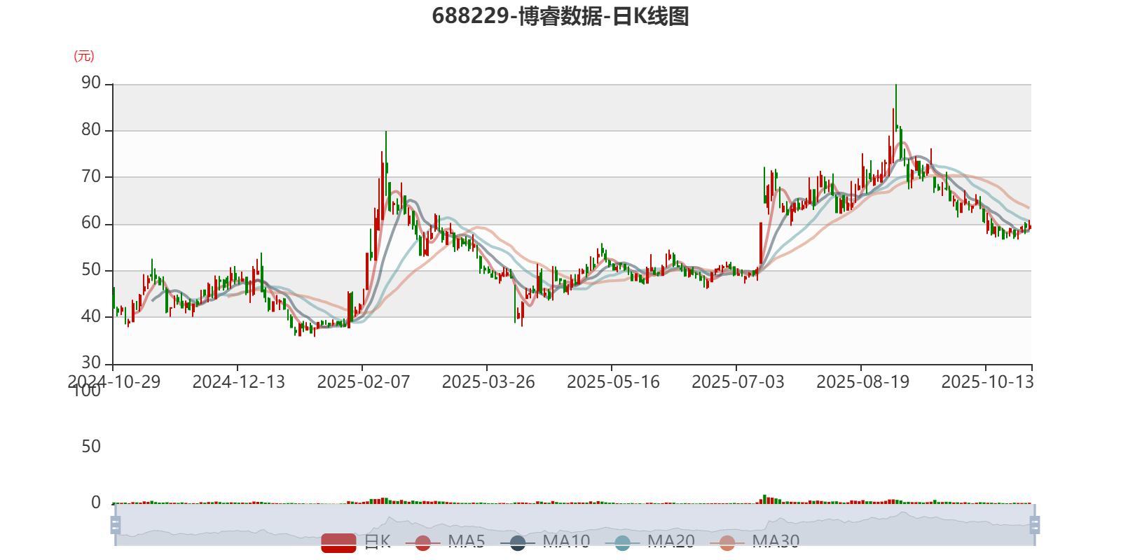Toggle MA20 moving average legend item
This screenshot has width=1121, height=560.
point(650,542)
